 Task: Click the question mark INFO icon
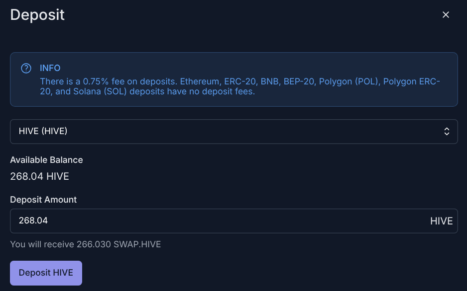pos(26,68)
